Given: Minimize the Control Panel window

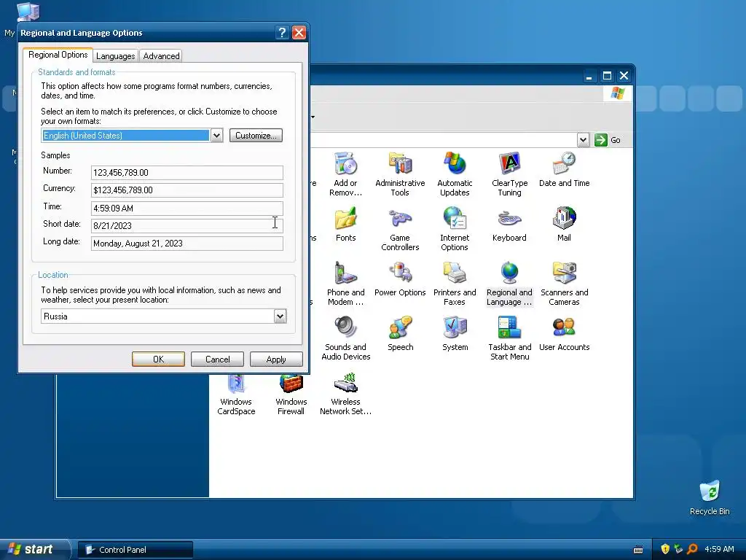Looking at the screenshot, I should [x=589, y=76].
